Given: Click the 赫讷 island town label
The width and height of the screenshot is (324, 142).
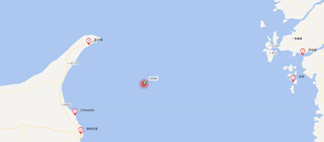Looking at the screenshot, I should point(274,53).
